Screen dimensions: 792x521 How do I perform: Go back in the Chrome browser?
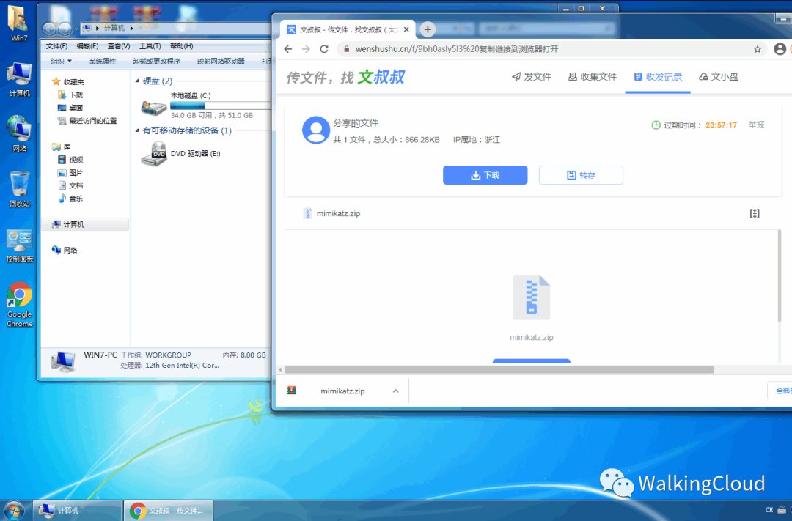pos(288,49)
